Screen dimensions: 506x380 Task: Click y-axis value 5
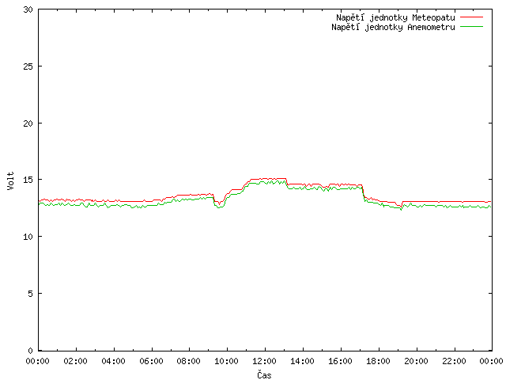[30, 294]
